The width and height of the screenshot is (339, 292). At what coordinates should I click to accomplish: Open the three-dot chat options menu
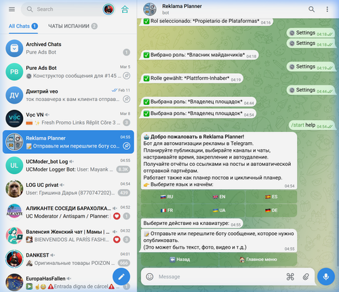pyautogui.click(x=327, y=9)
